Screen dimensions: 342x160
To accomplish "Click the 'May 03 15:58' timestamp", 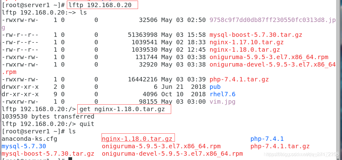I will coord(184,35).
